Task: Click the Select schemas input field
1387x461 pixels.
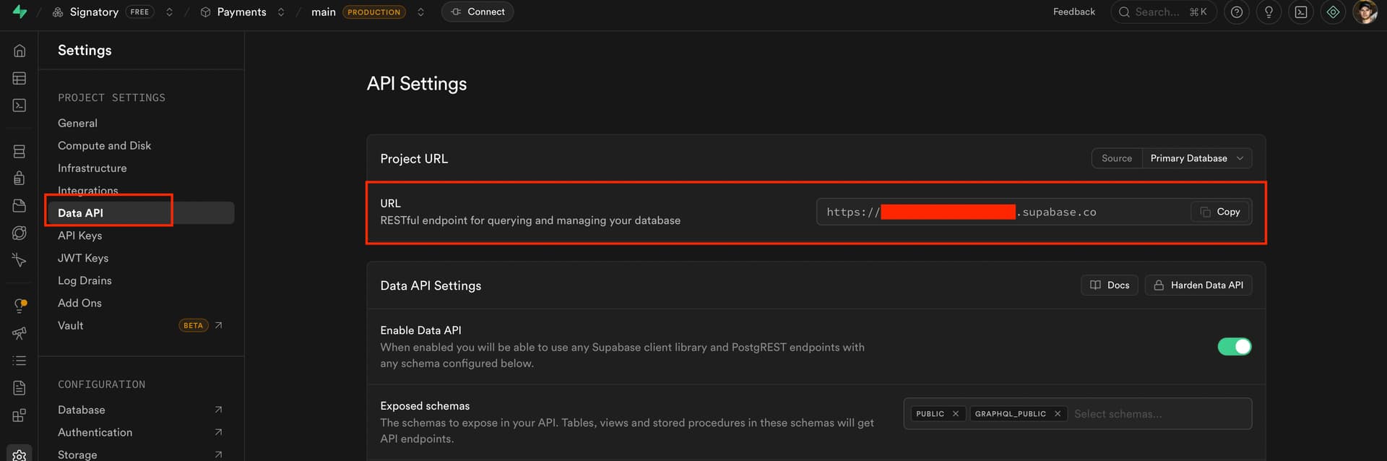Action: [1156, 414]
